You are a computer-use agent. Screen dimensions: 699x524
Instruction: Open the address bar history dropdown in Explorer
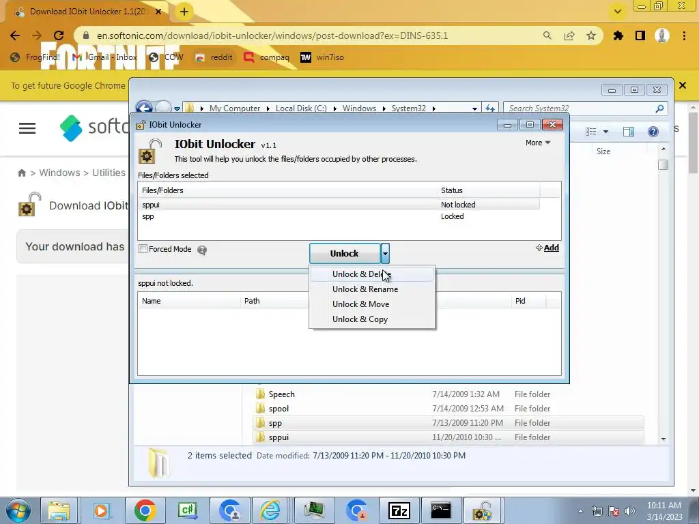[474, 108]
